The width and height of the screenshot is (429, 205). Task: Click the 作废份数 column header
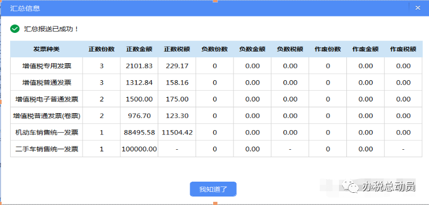[328, 49]
